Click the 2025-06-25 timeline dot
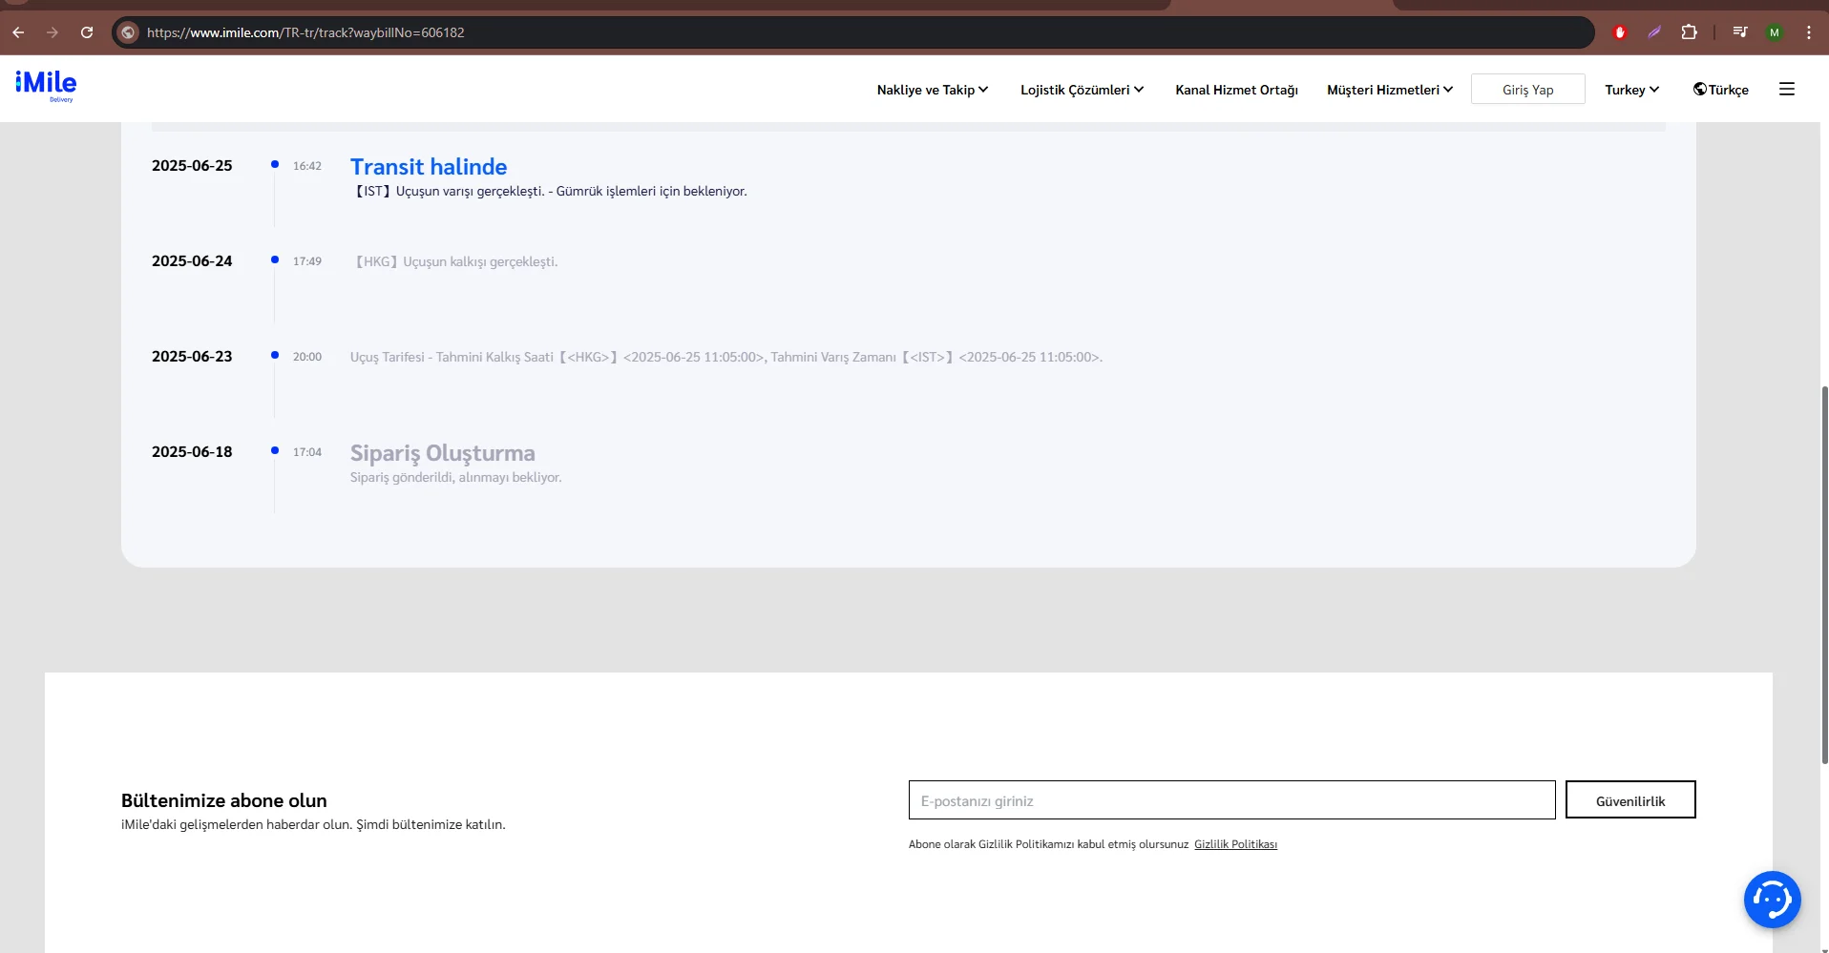1829x953 pixels. pyautogui.click(x=275, y=164)
